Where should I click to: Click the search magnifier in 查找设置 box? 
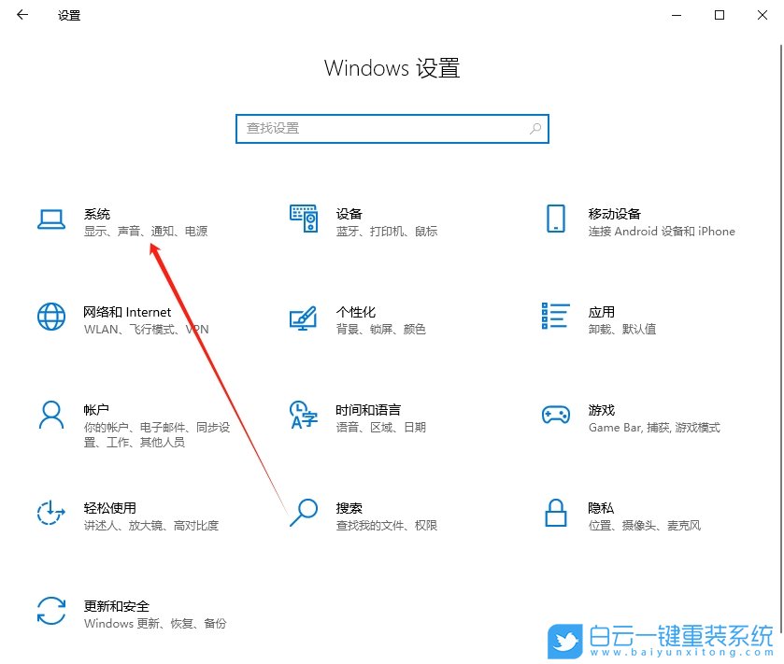(533, 128)
